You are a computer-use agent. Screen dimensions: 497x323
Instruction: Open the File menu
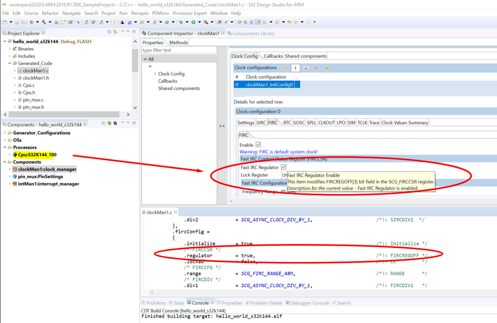[5, 13]
